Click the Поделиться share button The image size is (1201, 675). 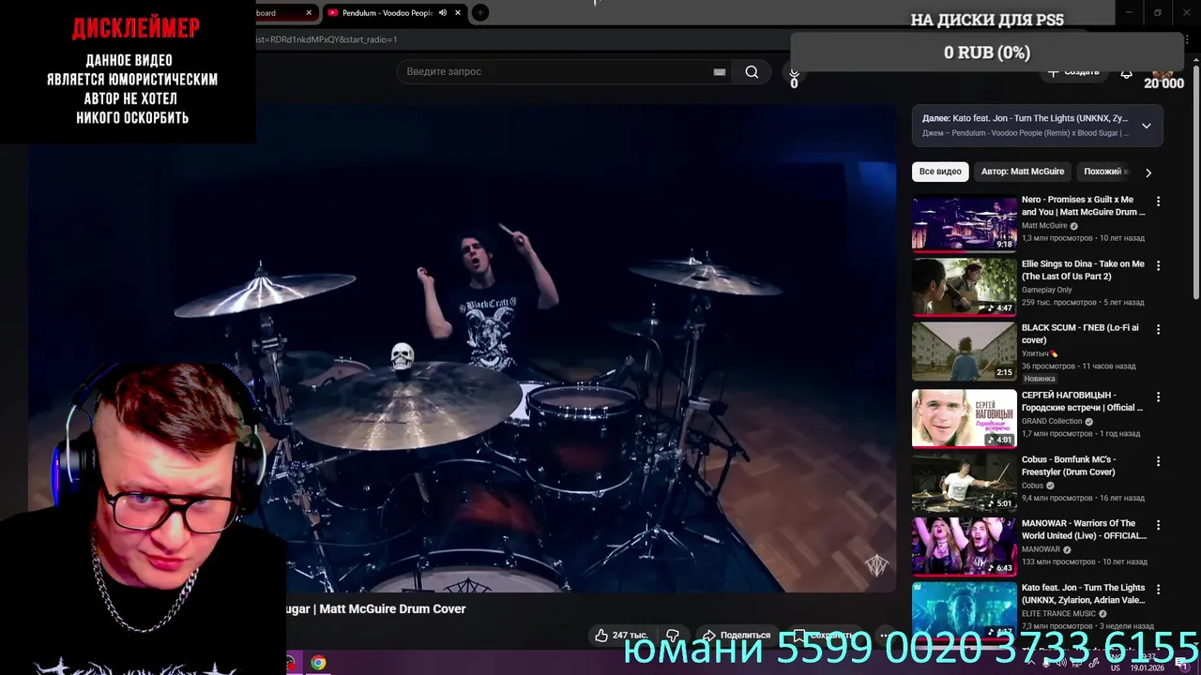tap(737, 636)
